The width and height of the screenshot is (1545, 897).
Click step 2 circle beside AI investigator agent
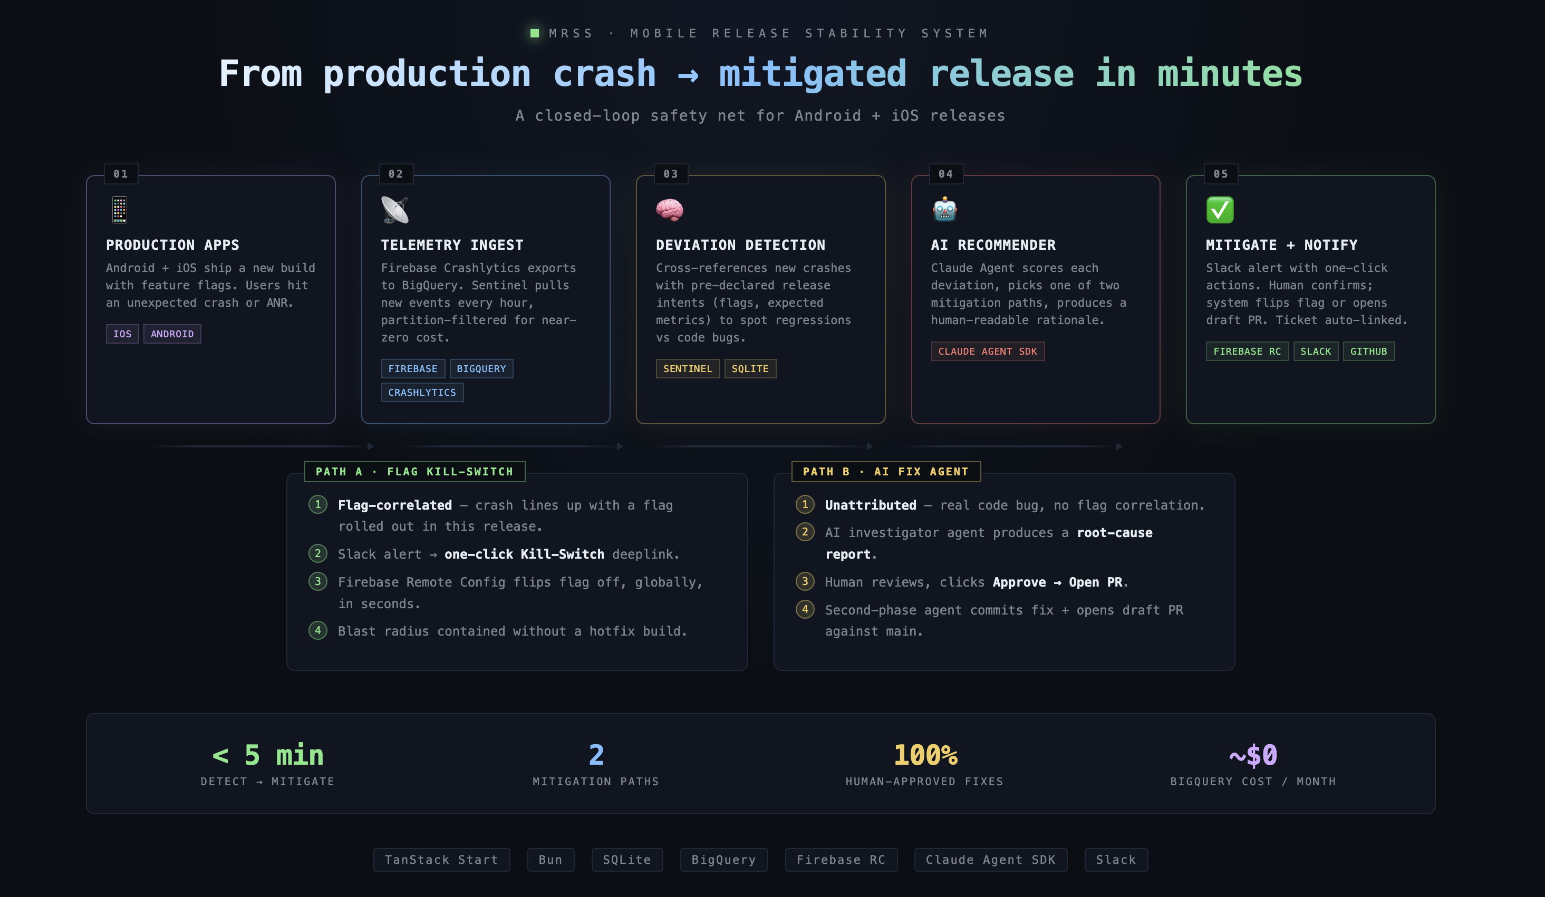point(805,532)
